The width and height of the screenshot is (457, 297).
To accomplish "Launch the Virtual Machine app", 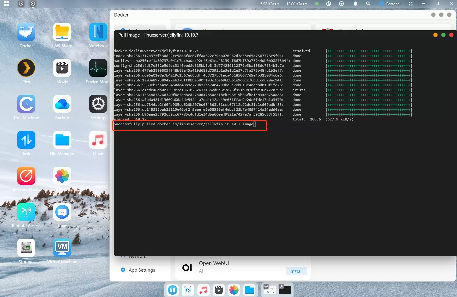I will click(x=62, y=248).
